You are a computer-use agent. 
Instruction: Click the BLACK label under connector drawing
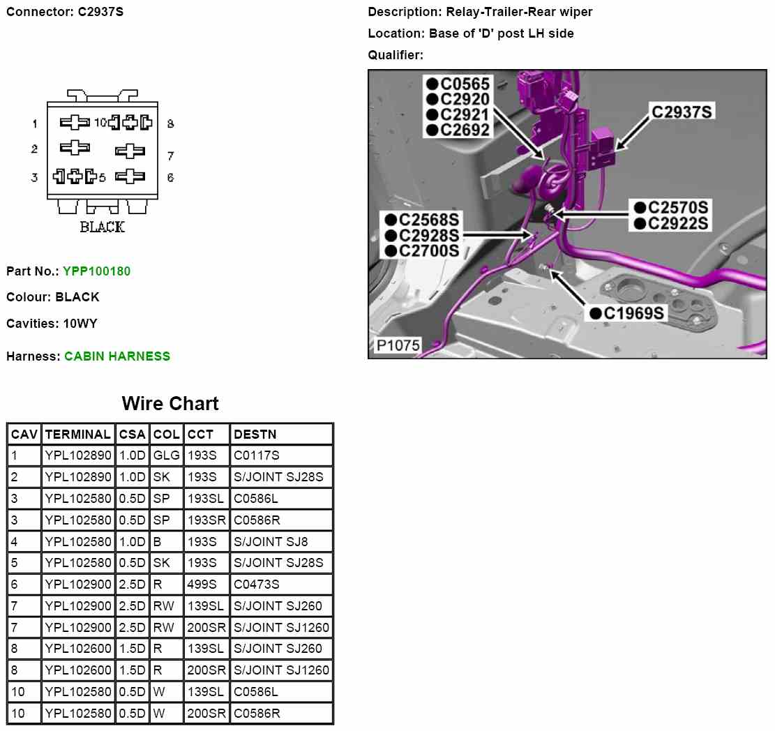click(102, 227)
